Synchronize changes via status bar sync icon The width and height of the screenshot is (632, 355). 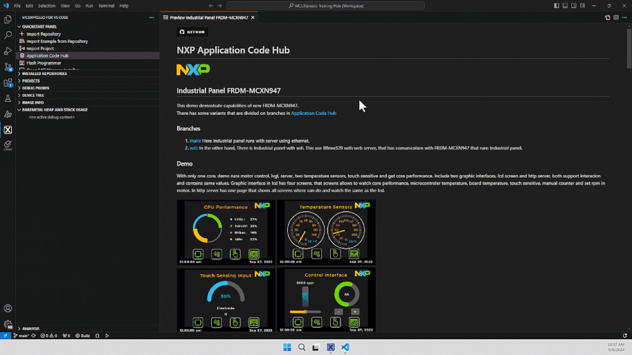[34, 335]
